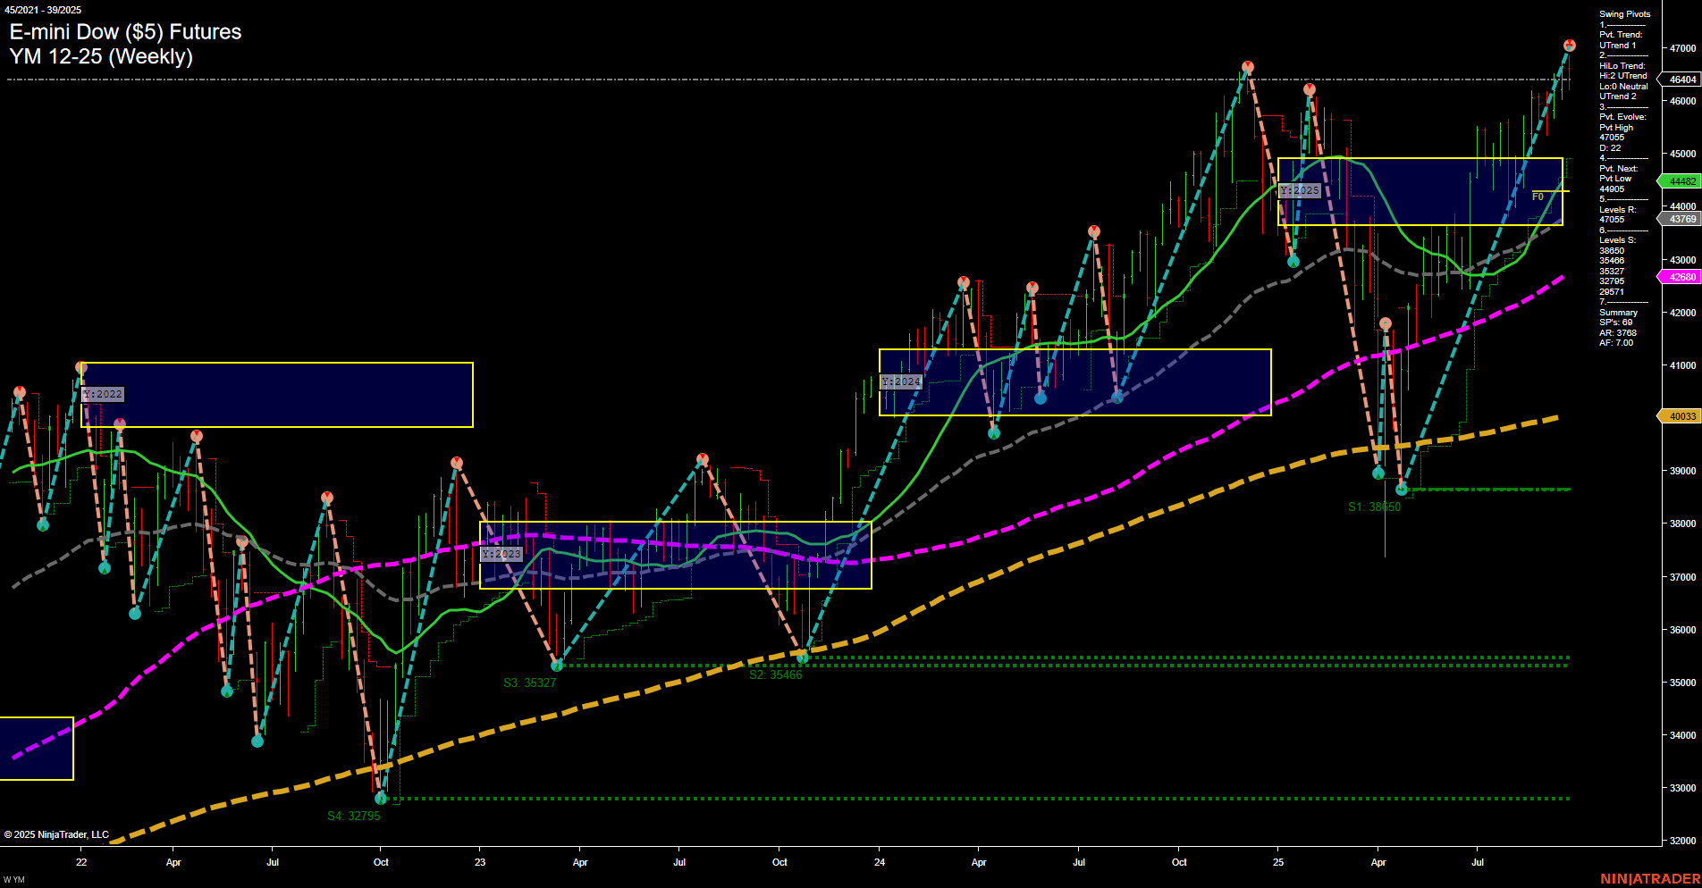Expand the Y:2024 region label
This screenshot has height=888, width=1702.
901,381
